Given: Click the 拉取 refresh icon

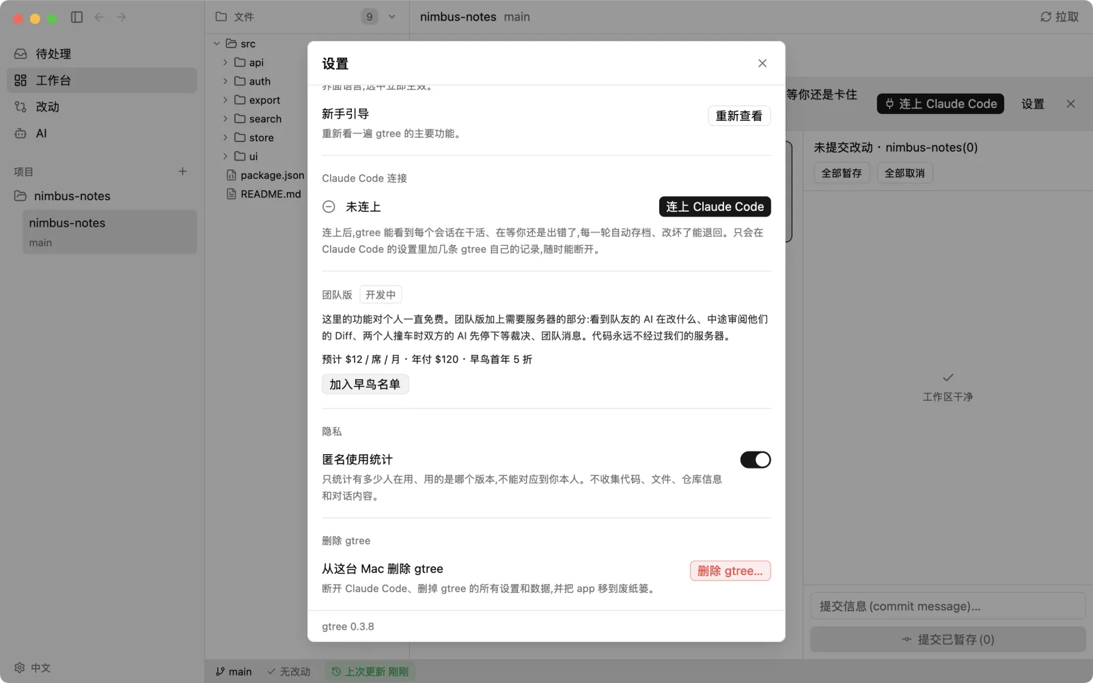Looking at the screenshot, I should point(1045,17).
